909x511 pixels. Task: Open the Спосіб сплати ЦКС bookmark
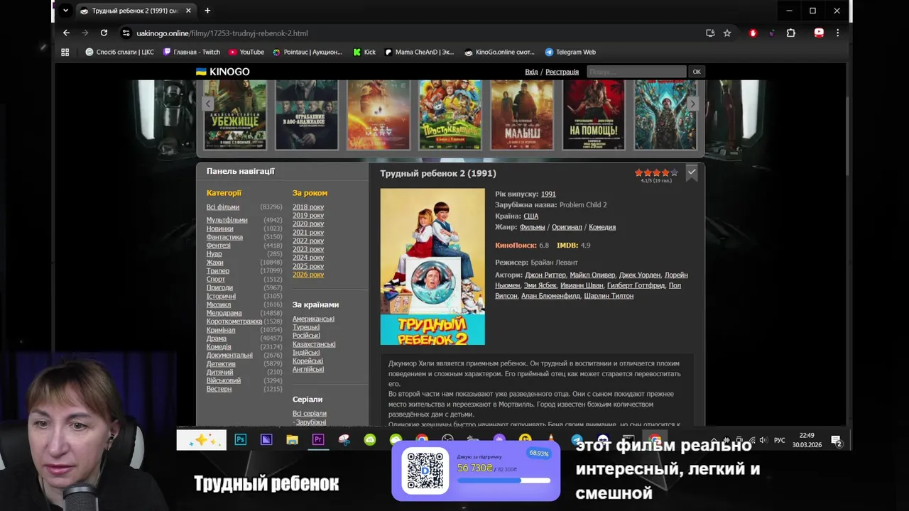click(x=119, y=52)
